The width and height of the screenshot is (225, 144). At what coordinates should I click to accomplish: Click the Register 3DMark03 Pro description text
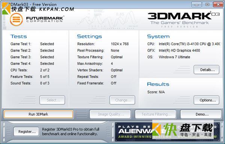pyautogui.click(x=70, y=132)
